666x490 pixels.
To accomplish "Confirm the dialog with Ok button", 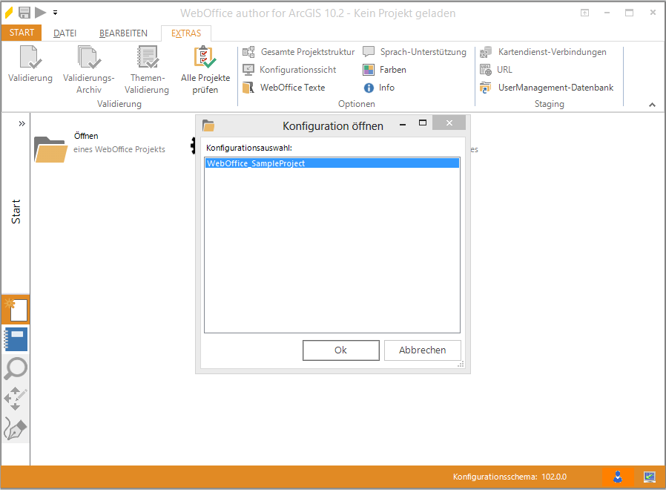I will tap(340, 350).
